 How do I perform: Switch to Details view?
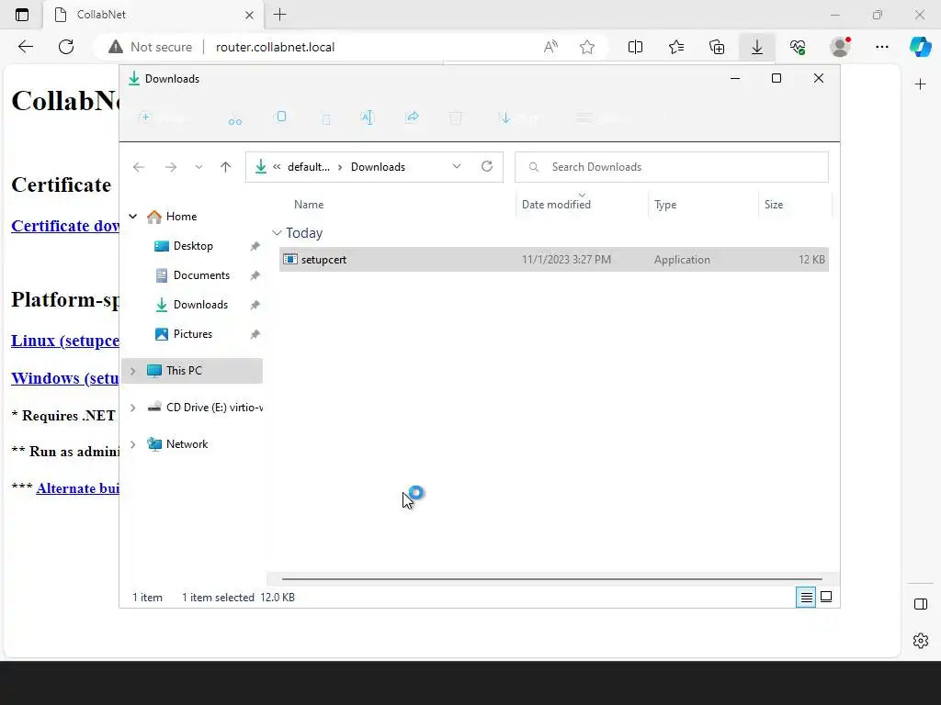(806, 597)
